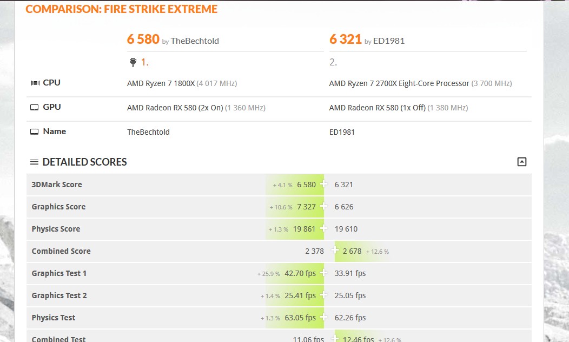Click the 25.41 fps value
The width and height of the screenshot is (569, 342).
pyautogui.click(x=300, y=295)
